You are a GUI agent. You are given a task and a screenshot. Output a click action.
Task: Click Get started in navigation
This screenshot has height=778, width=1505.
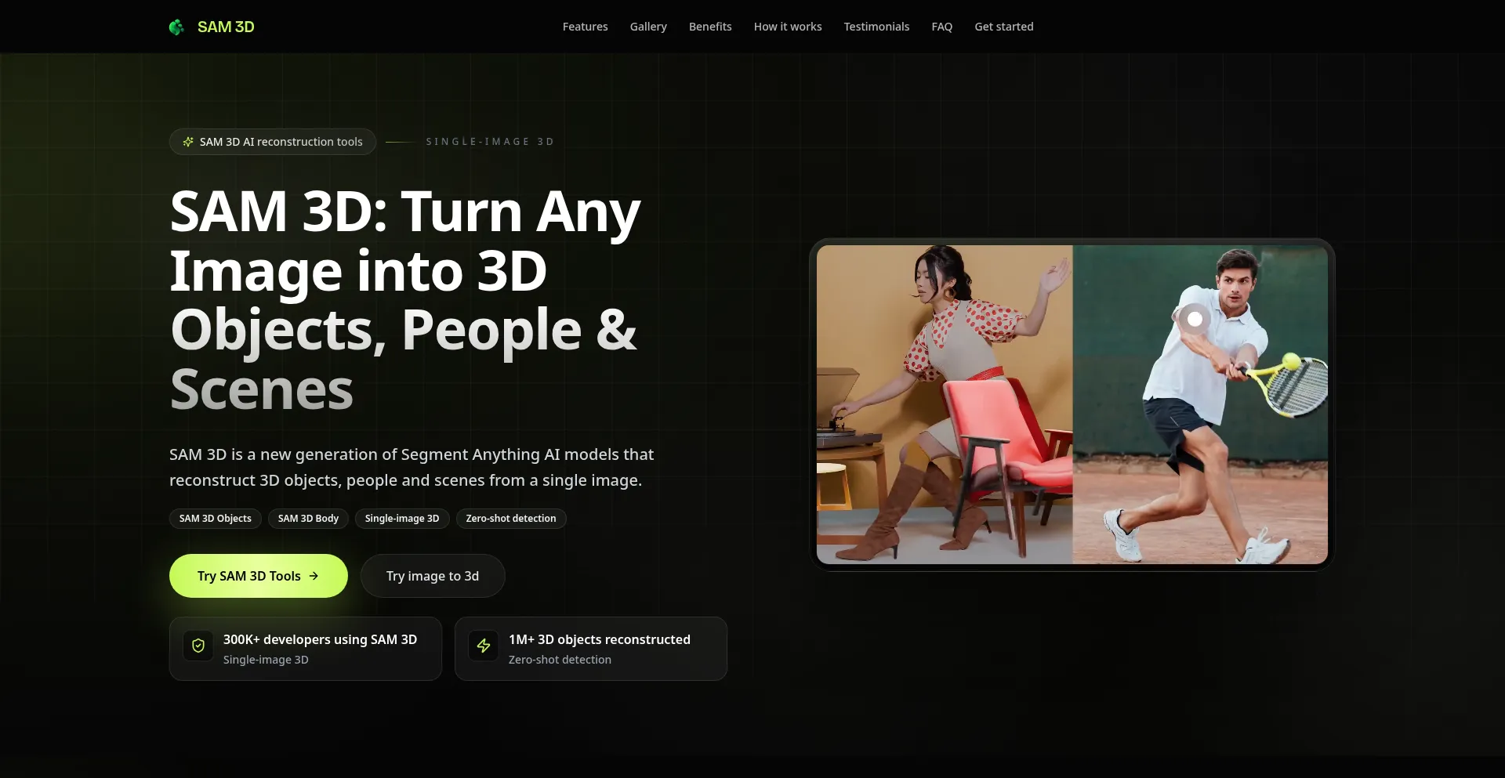point(1004,27)
